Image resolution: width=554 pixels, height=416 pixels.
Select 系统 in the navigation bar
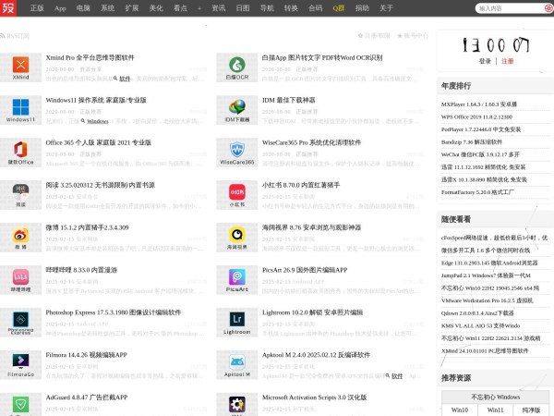108,8
